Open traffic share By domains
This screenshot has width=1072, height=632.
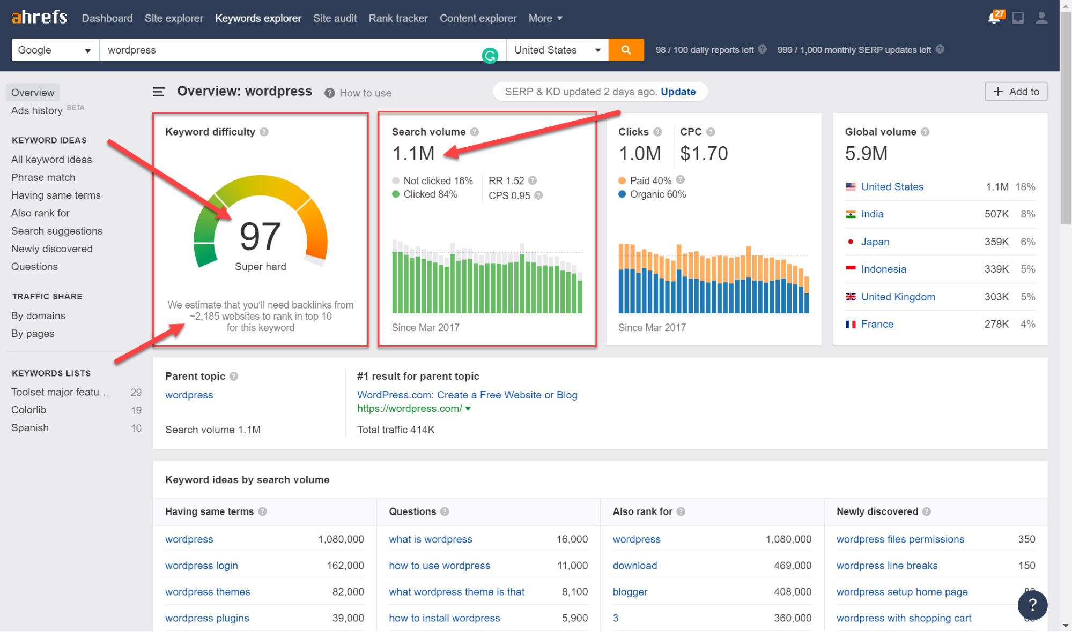(x=38, y=316)
